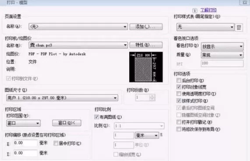The height and width of the screenshot is (161, 250).
Task: Click the DPI value field
Action: point(222,63)
